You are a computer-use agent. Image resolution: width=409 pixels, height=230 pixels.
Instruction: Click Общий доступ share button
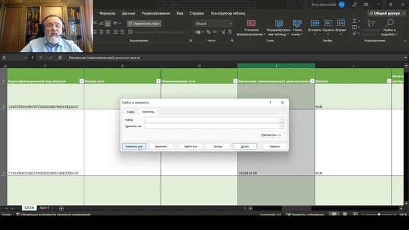[385, 13]
